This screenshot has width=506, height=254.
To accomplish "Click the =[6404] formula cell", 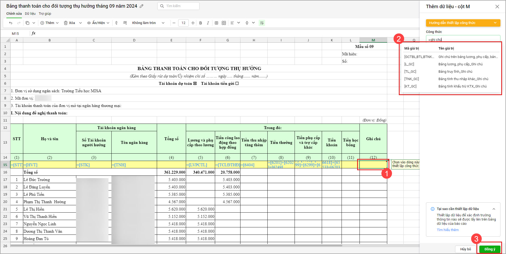I will point(254,165).
